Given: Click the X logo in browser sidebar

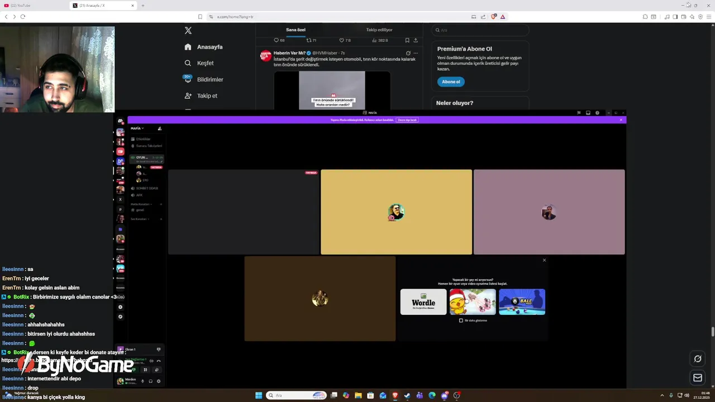Looking at the screenshot, I should tap(188, 31).
